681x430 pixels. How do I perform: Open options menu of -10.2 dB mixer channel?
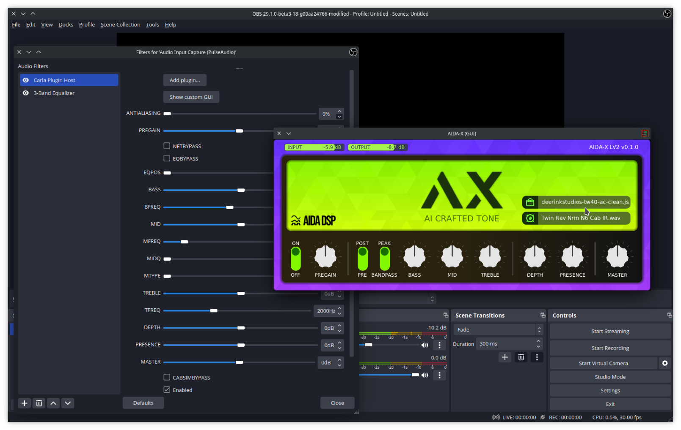(x=439, y=346)
